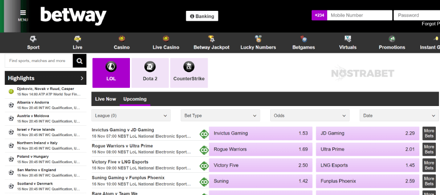This screenshot has height=195, width=440.
Task: Open Rogue Warriors v Ultra Prime match
Action: pyautogui.click(x=122, y=146)
